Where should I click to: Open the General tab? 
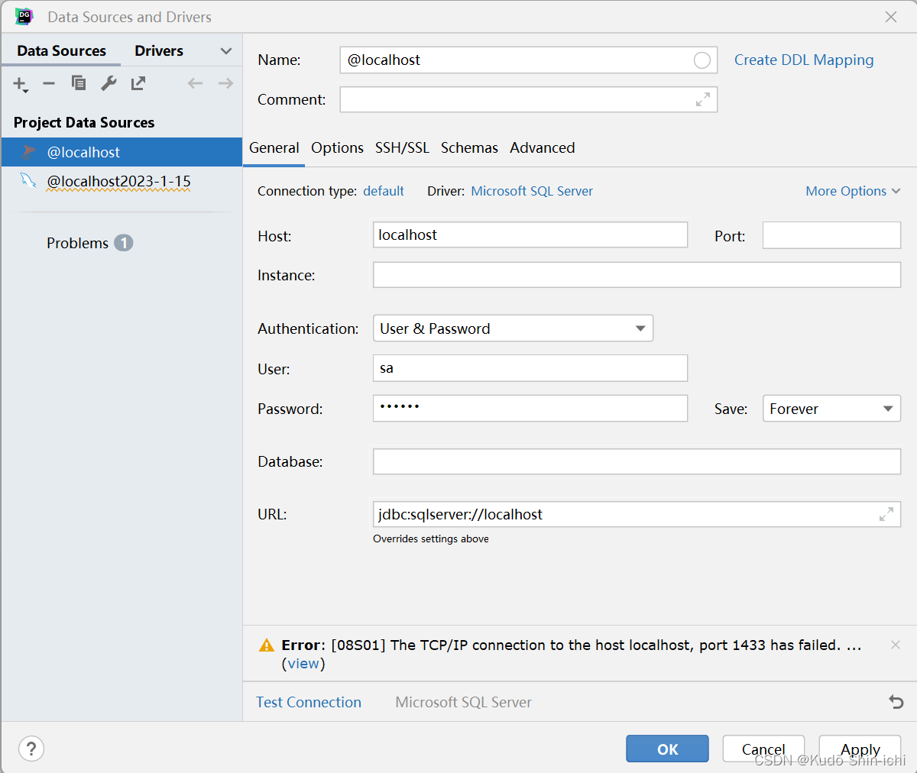pyautogui.click(x=274, y=148)
